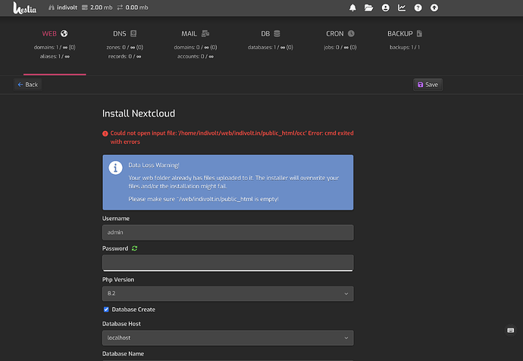Open the keyboard shortcuts icon
523x361 pixels.
pyautogui.click(x=510, y=331)
